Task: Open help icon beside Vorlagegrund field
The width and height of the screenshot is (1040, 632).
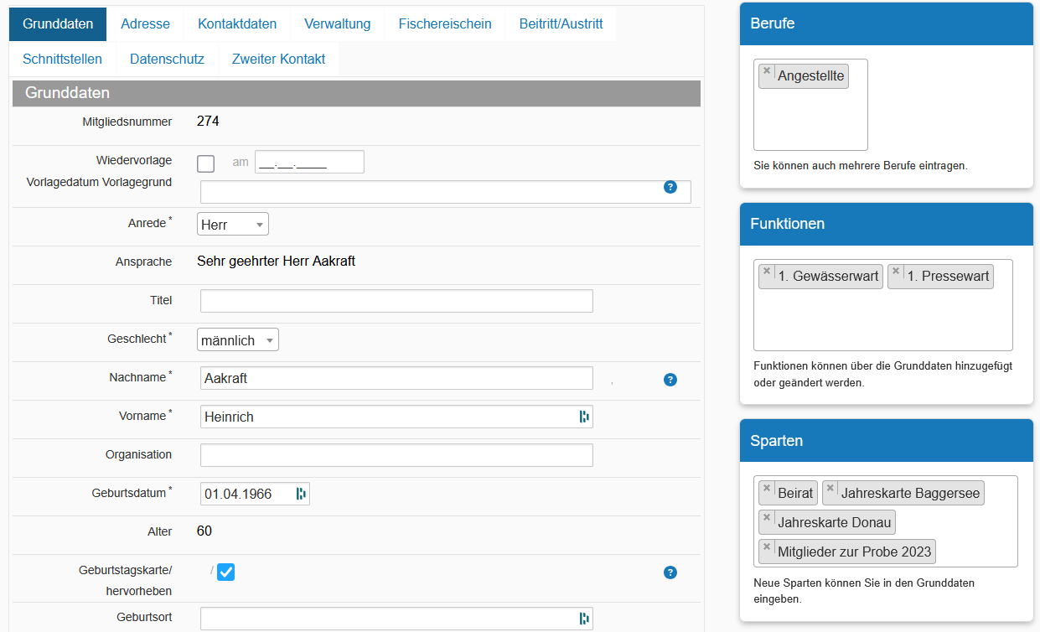Action: click(x=670, y=187)
